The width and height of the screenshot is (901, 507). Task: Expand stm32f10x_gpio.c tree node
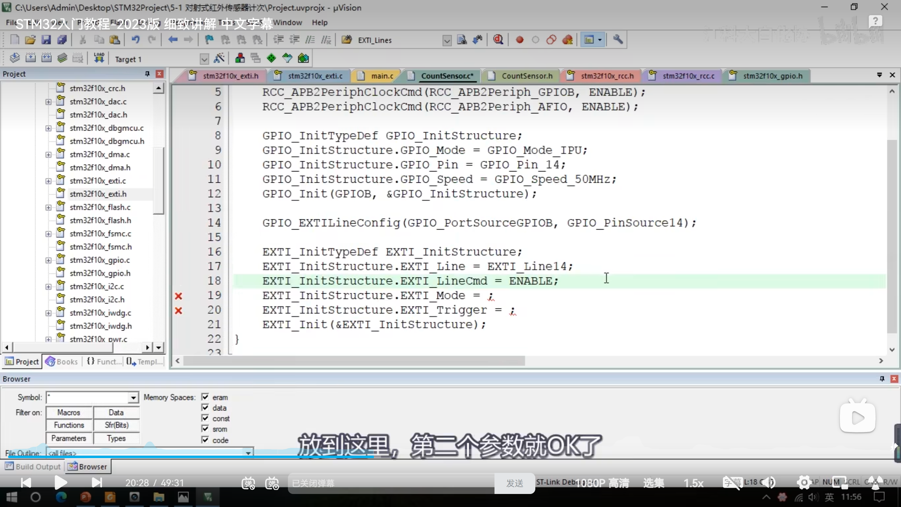point(49,260)
